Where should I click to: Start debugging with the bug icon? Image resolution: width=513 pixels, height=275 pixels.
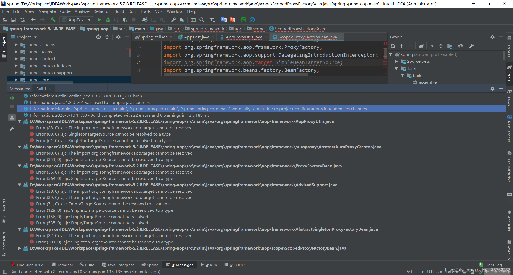click(108, 20)
